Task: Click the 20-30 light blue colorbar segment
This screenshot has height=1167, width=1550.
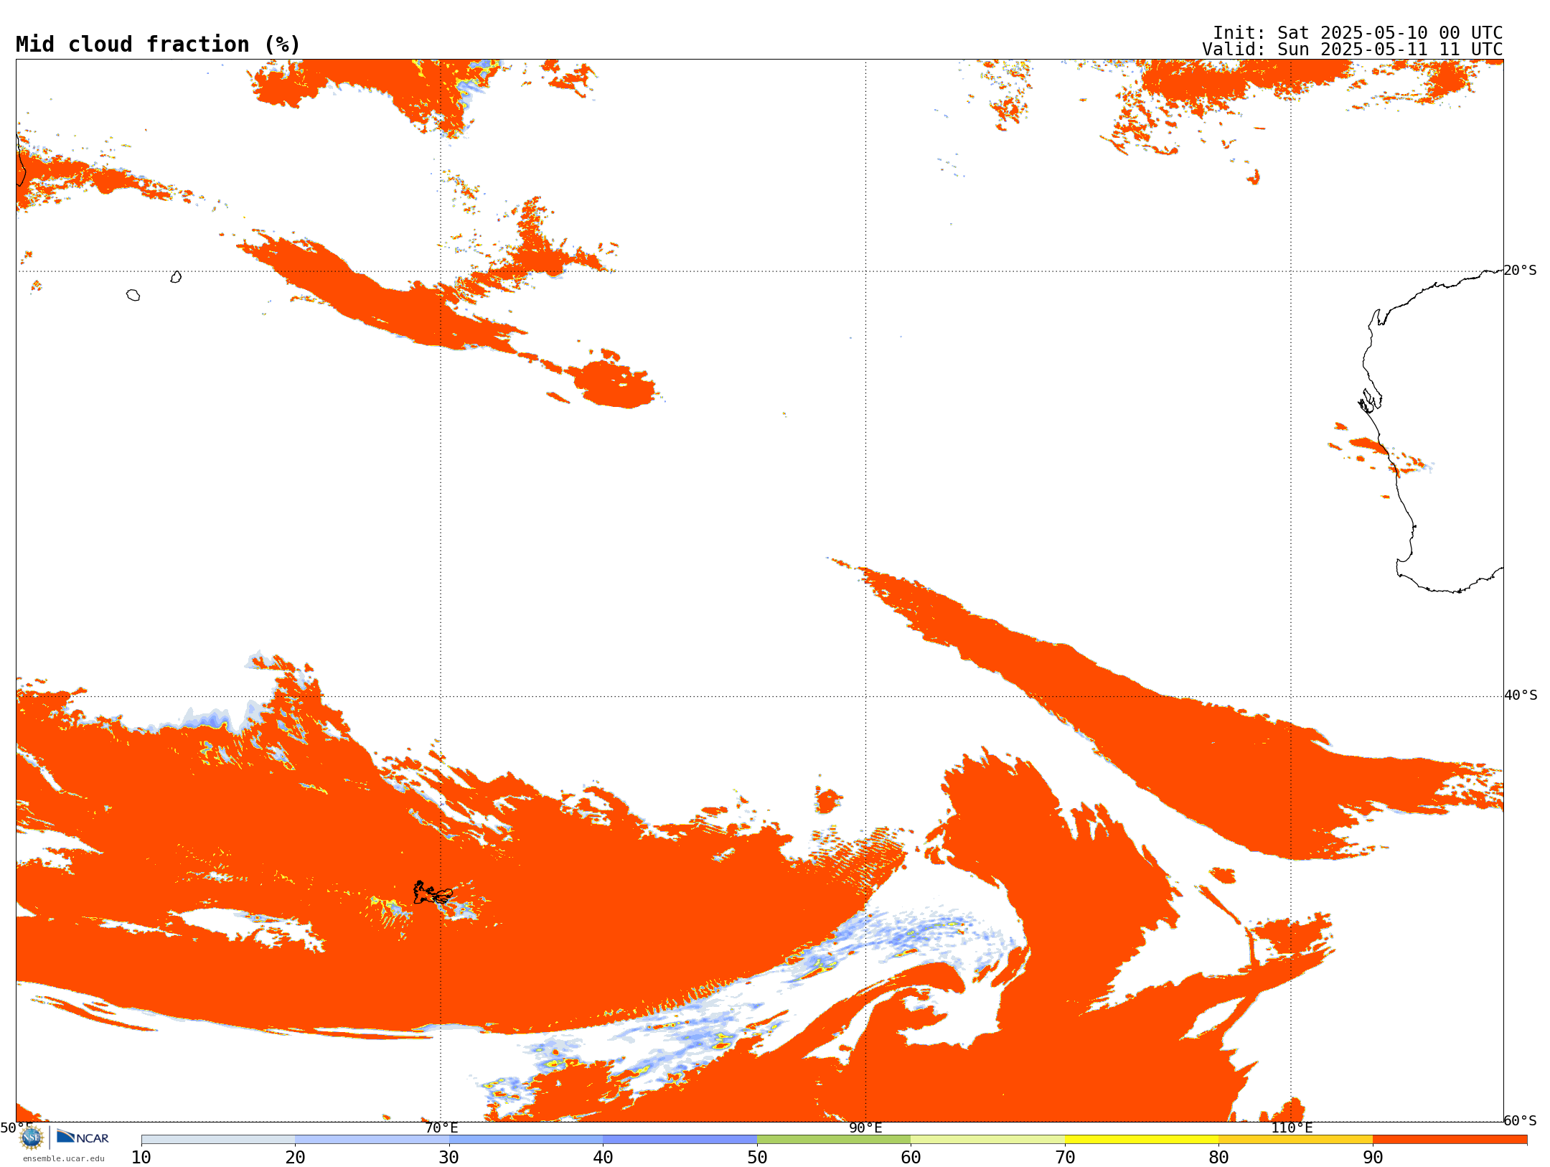Action: pos(372,1140)
